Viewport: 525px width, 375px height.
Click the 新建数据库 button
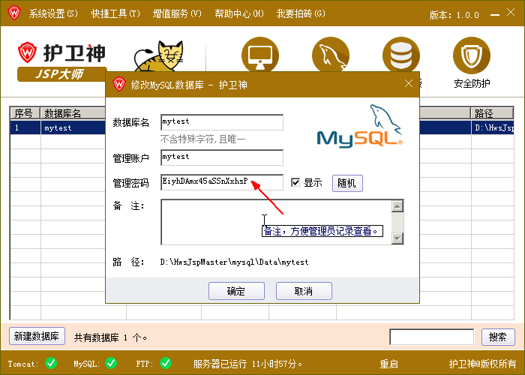37,336
